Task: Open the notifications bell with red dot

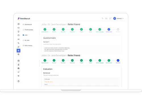Action: pos(110,18)
